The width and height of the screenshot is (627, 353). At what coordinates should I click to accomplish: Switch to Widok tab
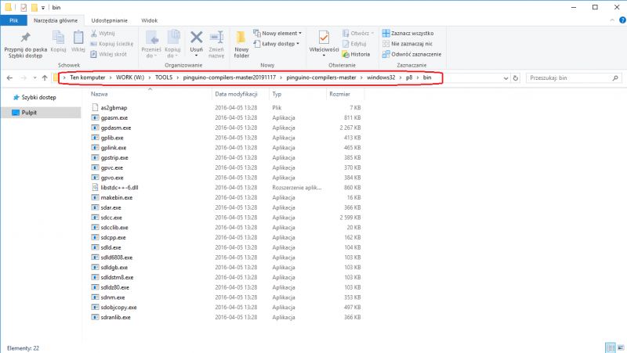[149, 20]
